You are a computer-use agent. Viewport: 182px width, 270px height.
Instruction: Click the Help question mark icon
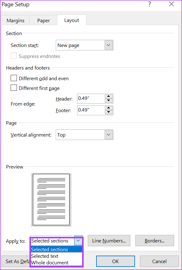coord(149,4)
